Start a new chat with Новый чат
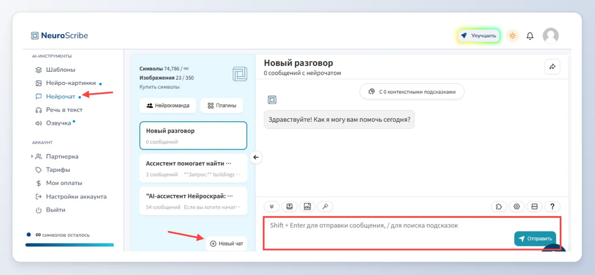This screenshot has height=275, width=595. 227,244
